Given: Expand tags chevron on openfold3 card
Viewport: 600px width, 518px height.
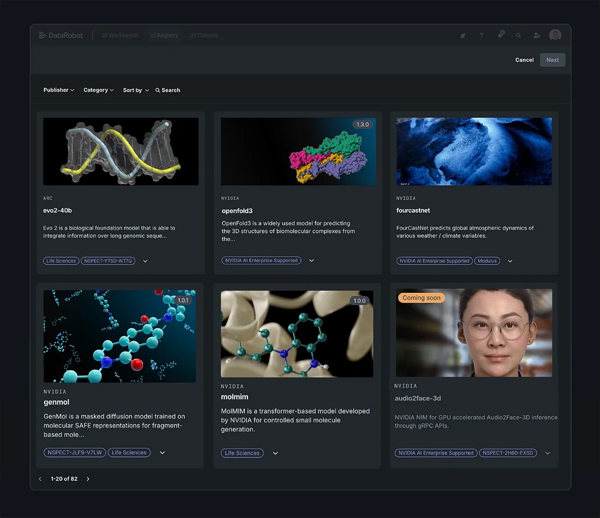Looking at the screenshot, I should [311, 260].
